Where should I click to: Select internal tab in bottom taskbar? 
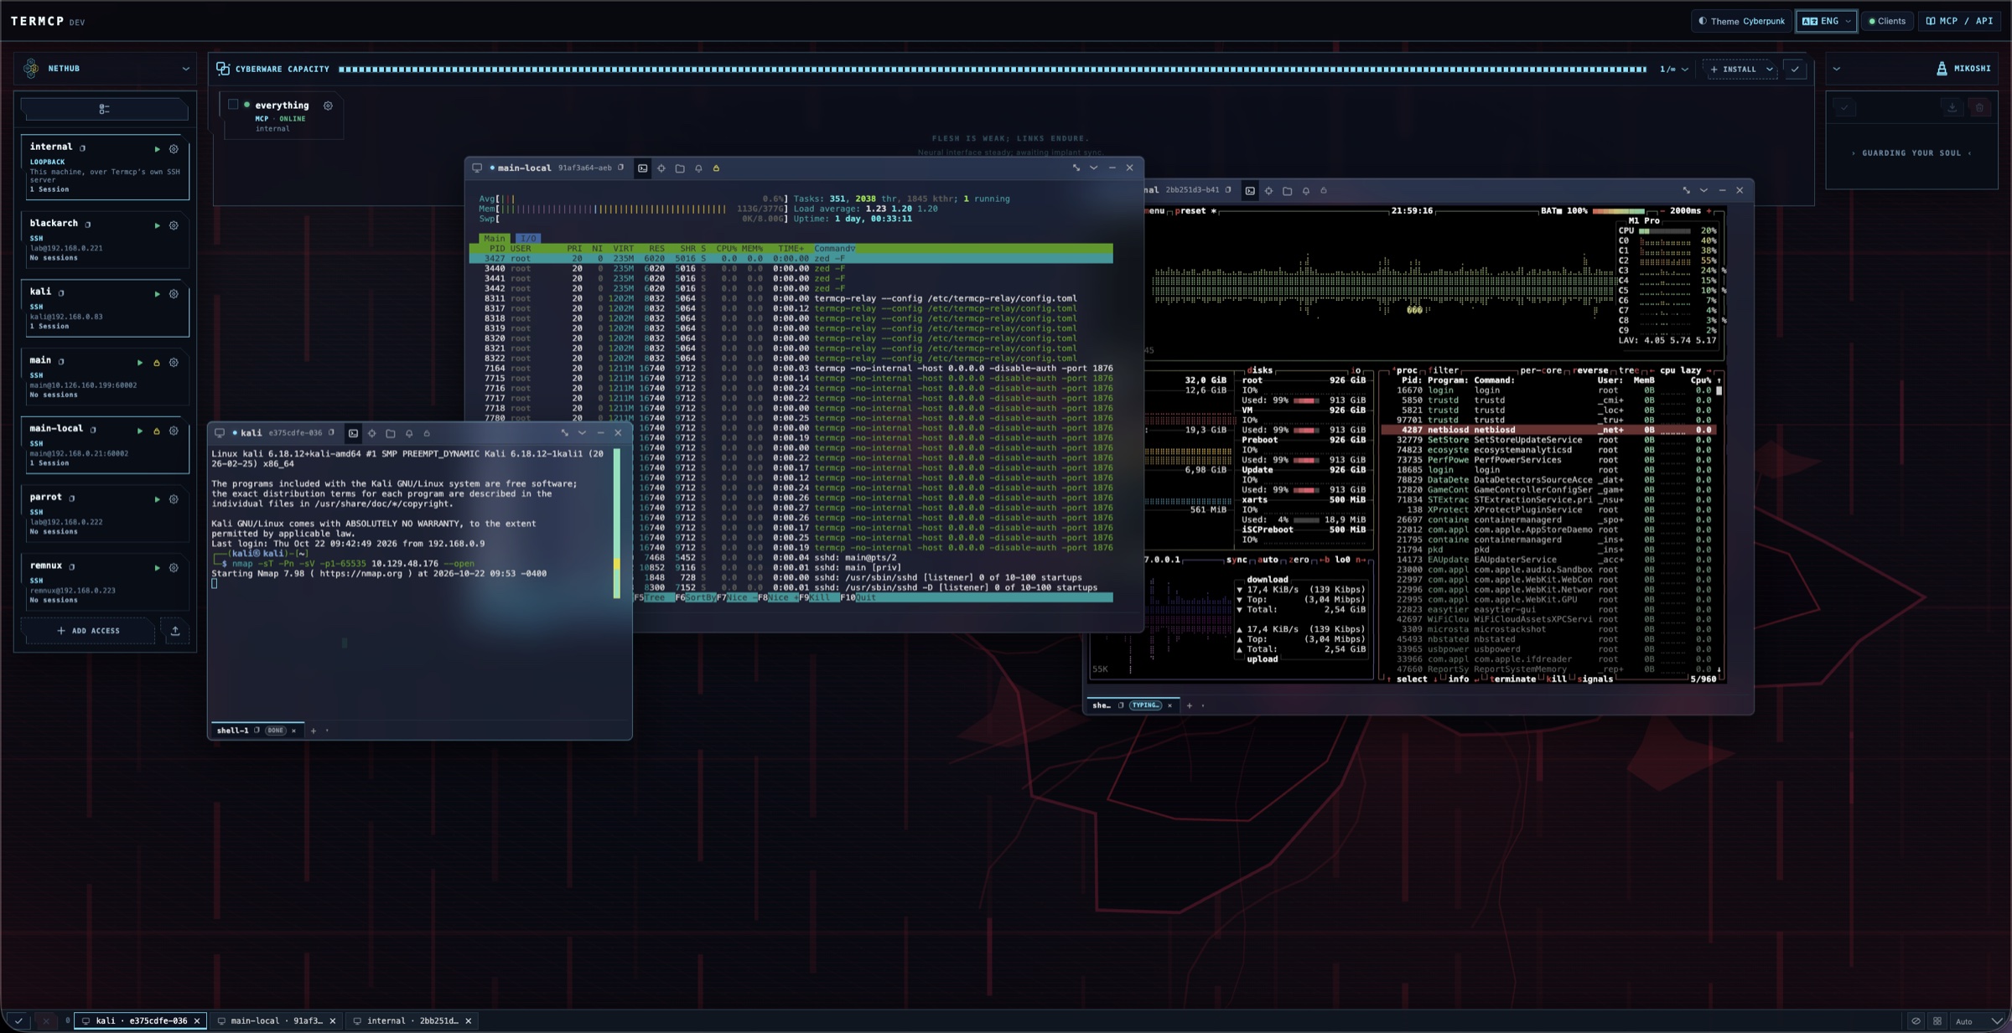point(412,1021)
